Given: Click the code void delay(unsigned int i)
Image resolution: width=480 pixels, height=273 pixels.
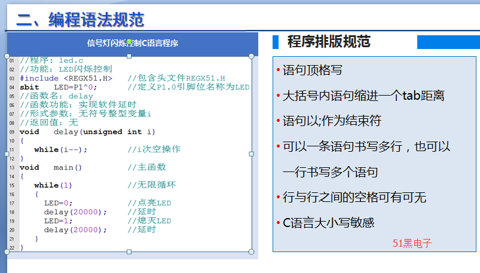Looking at the screenshot, I should point(87,132).
